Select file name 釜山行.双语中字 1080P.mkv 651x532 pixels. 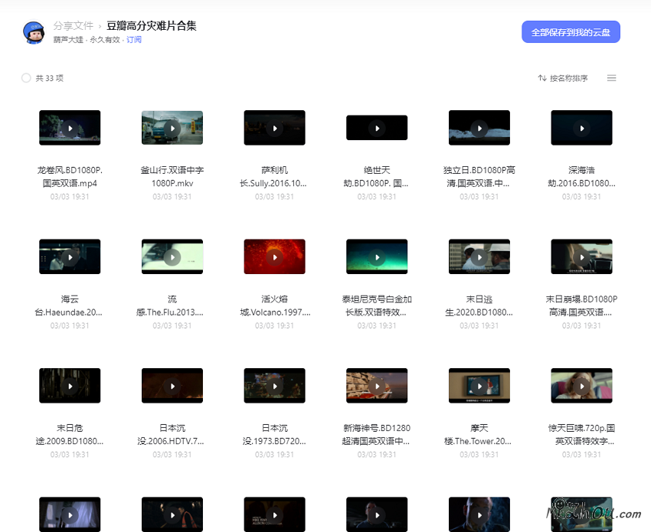point(172,176)
